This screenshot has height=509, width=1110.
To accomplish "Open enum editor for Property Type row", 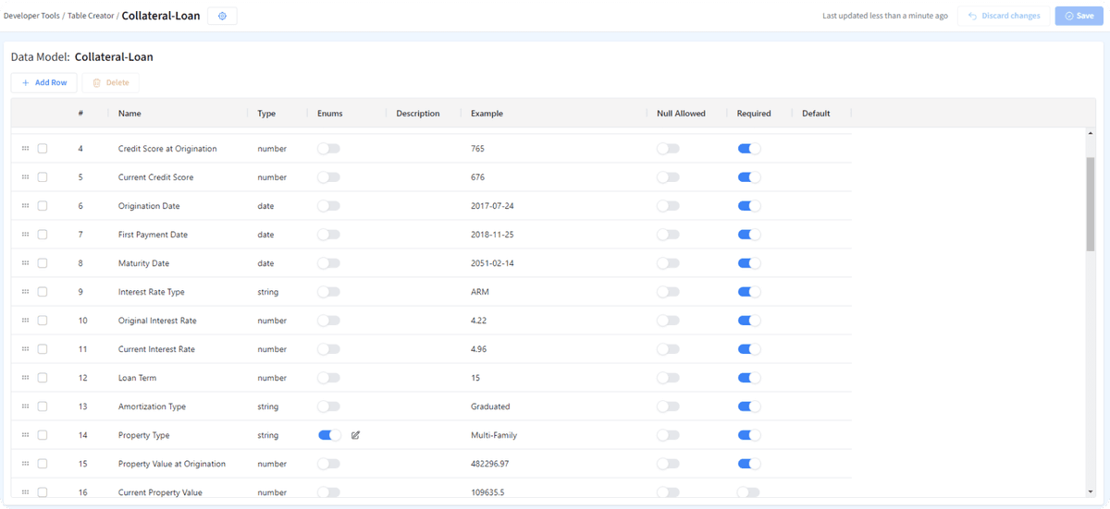I will (355, 435).
